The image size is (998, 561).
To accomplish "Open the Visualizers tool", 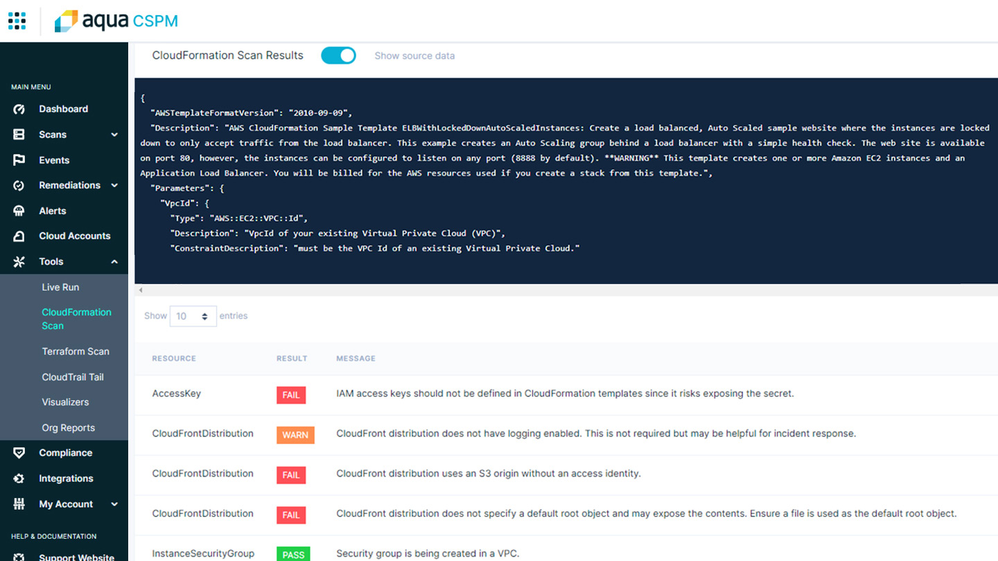I will pyautogui.click(x=65, y=402).
